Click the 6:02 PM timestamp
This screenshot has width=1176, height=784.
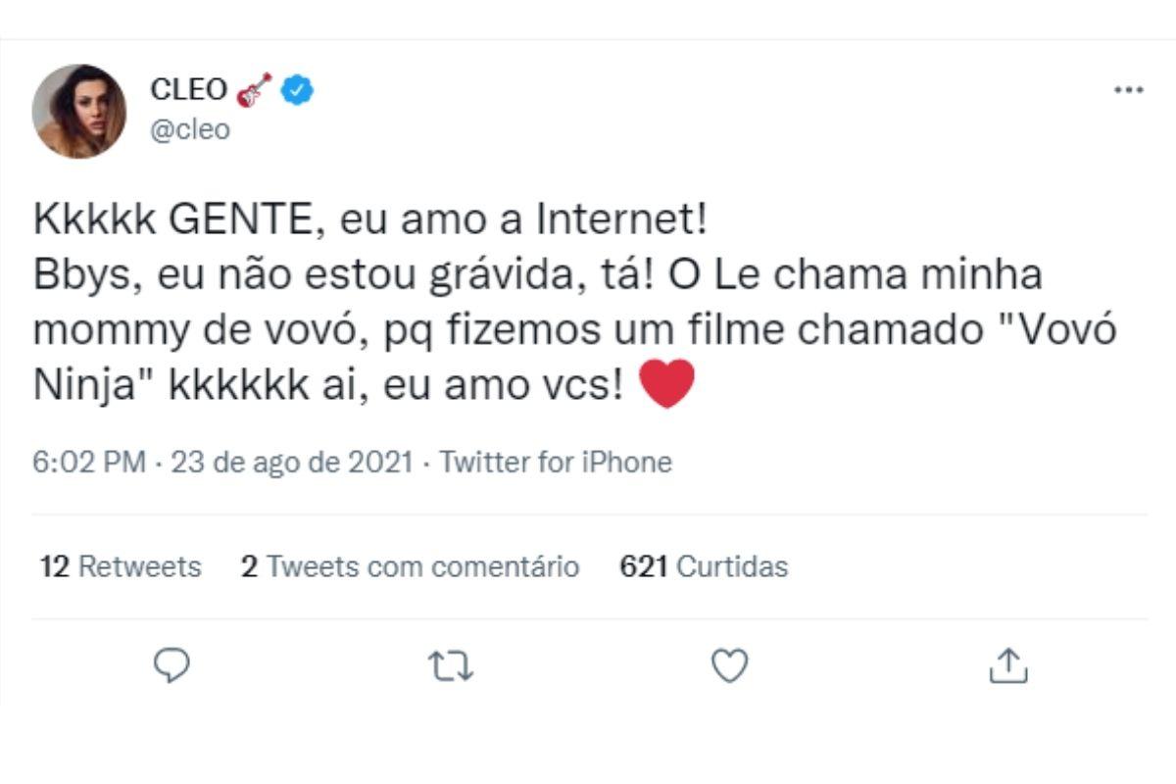point(90,462)
